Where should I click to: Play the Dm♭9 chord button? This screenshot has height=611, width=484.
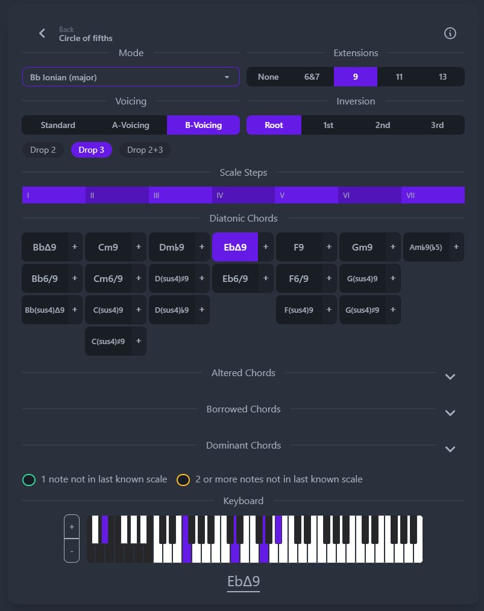tap(172, 247)
